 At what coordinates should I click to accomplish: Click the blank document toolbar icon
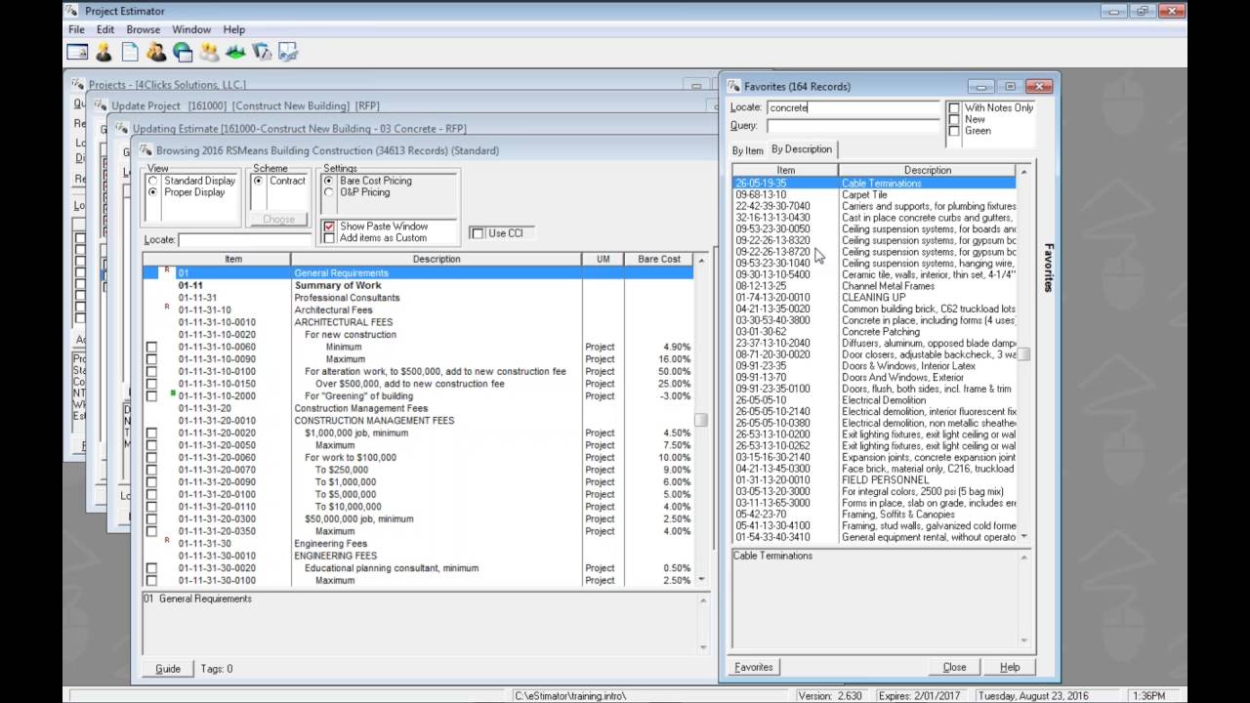pyautogui.click(x=130, y=52)
